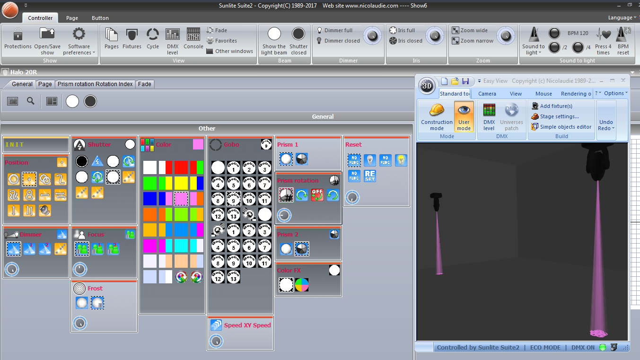Click the save floppy icon in Easy View
The image size is (640, 360).
pyautogui.click(x=465, y=81)
